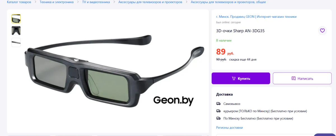Open the общее accessories breadcrumb
336x136 pixels.
coord(228,2)
